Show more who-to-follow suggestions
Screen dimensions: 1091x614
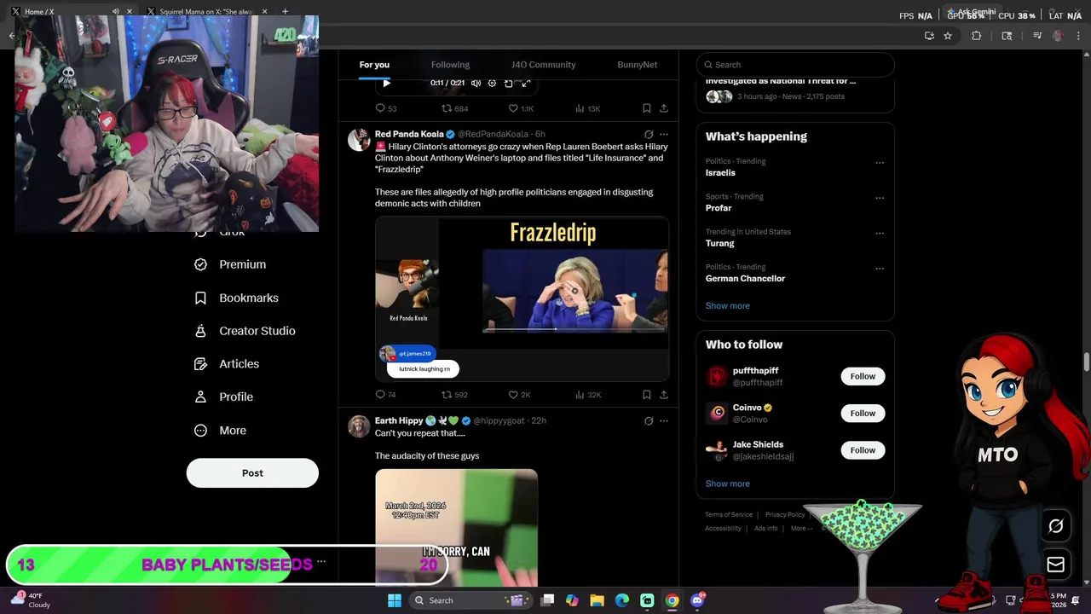pyautogui.click(x=728, y=484)
